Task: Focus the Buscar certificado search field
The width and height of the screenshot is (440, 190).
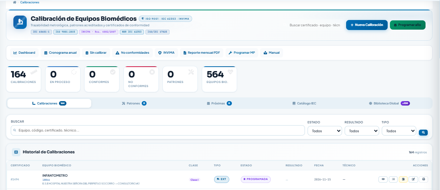Action: pos(315,25)
